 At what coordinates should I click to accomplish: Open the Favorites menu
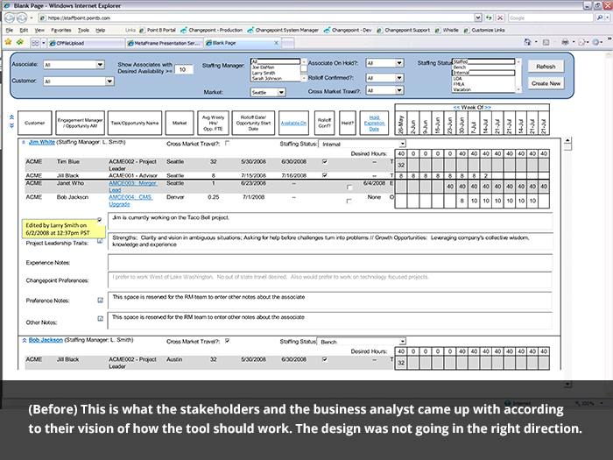61,30
